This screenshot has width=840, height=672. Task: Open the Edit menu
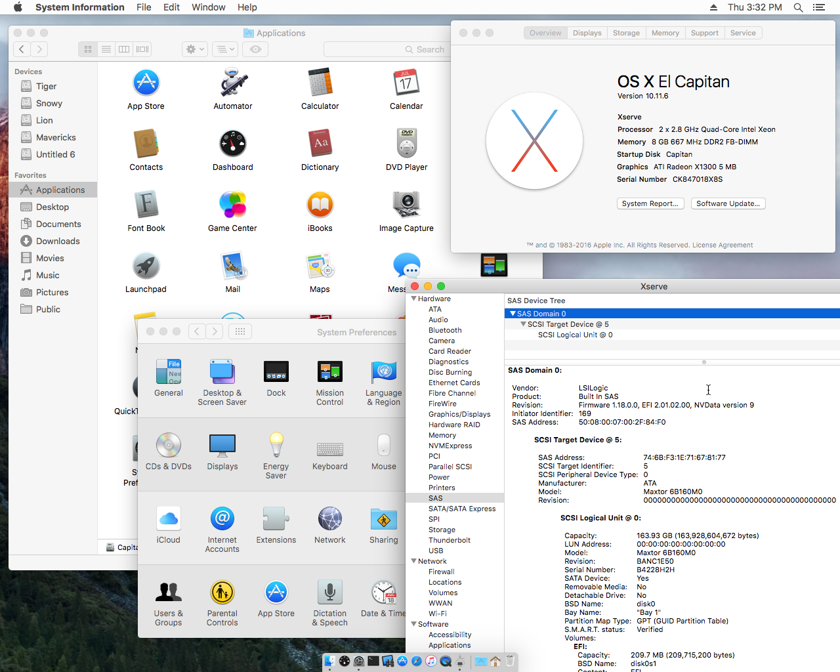pyautogui.click(x=171, y=7)
